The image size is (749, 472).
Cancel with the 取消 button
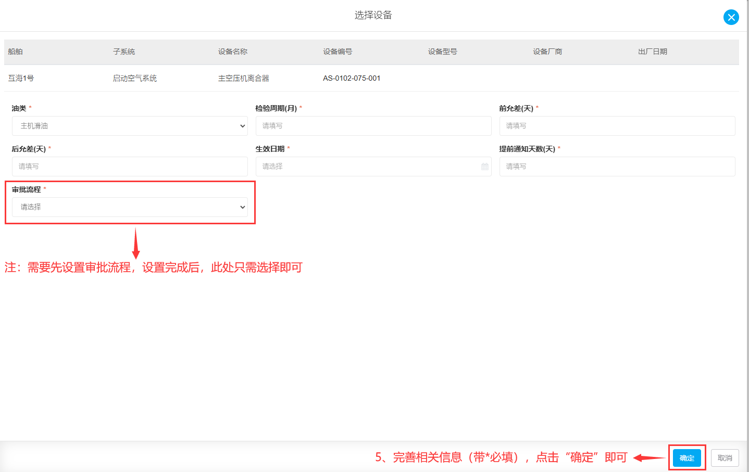tap(725, 458)
